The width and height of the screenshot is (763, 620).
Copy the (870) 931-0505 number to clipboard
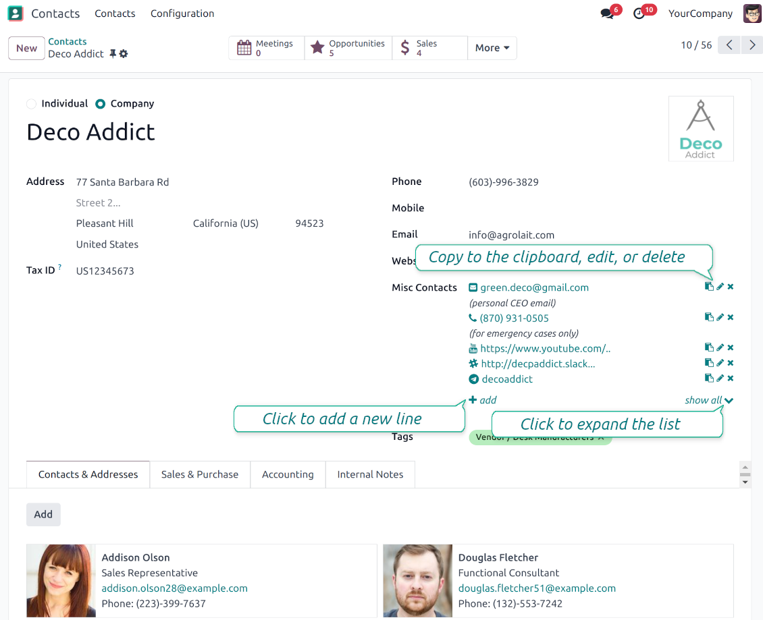coord(709,317)
